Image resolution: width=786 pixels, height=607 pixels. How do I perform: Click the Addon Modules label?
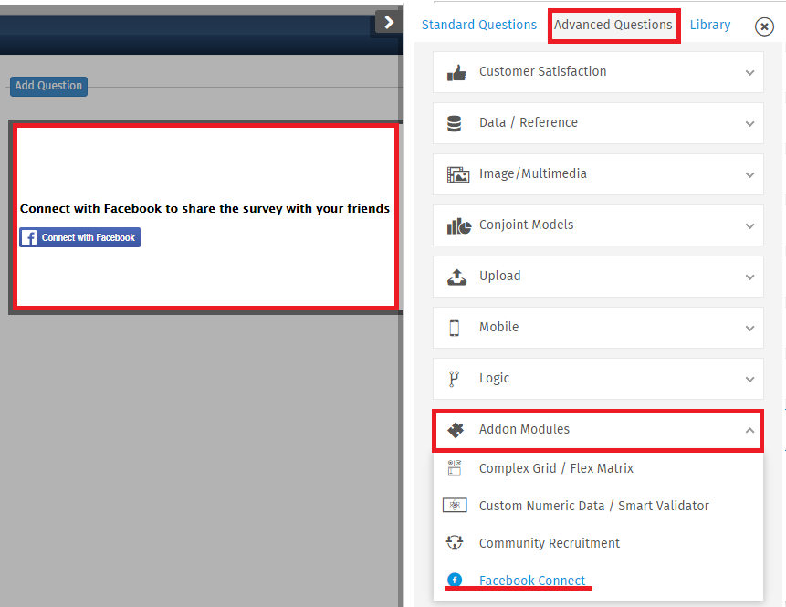(524, 430)
